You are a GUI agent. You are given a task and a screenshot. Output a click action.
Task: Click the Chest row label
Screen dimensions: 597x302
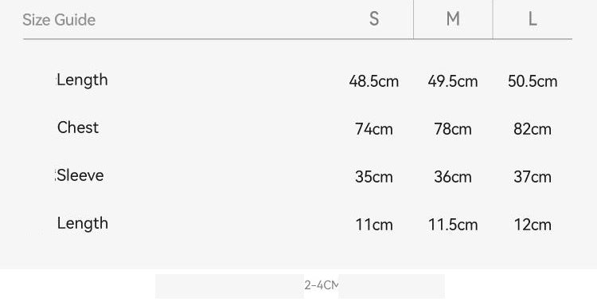[x=78, y=127]
